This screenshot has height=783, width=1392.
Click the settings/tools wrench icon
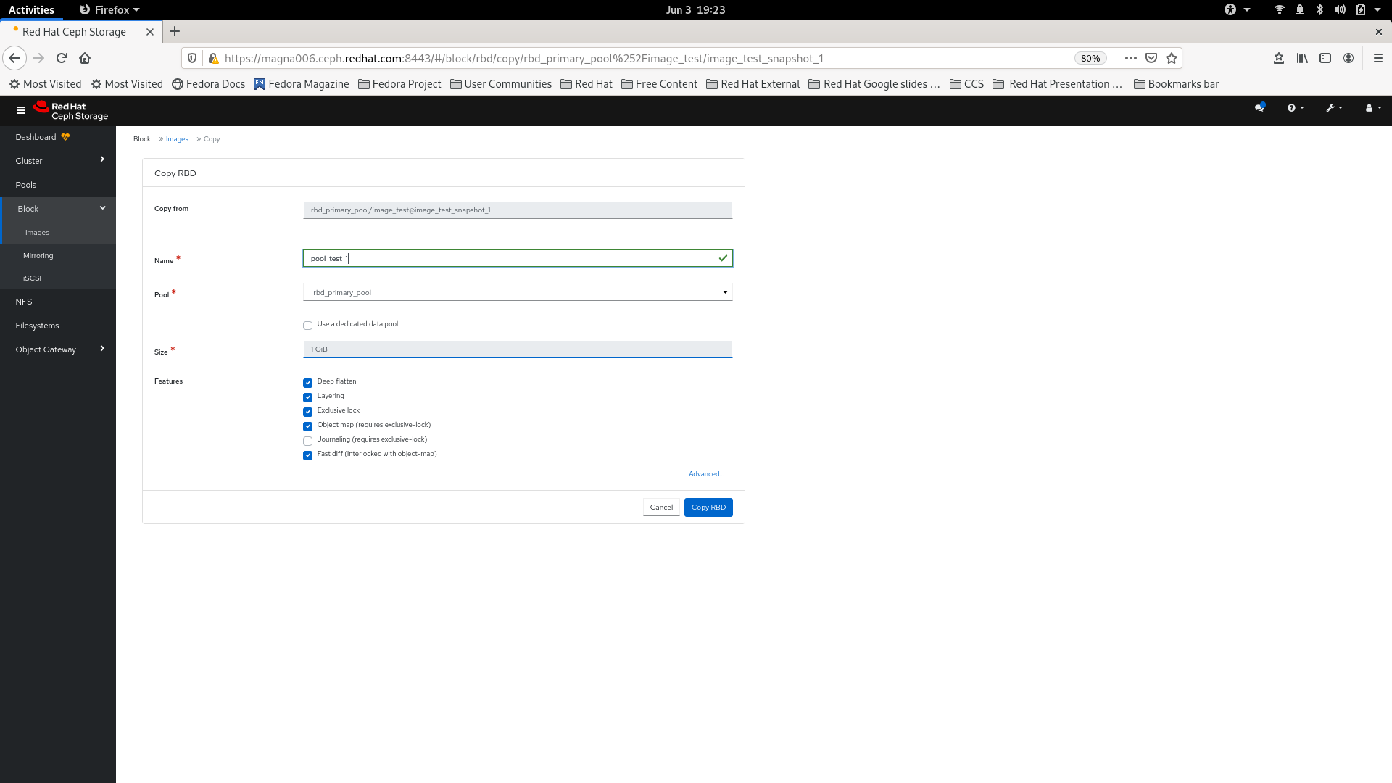pos(1331,107)
